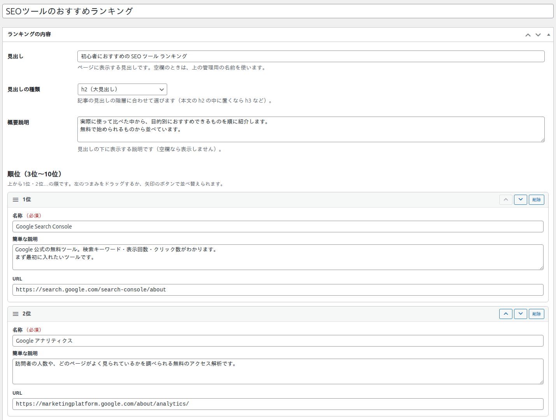
Task: Grab the drag handle of 2位
Action: point(16,314)
